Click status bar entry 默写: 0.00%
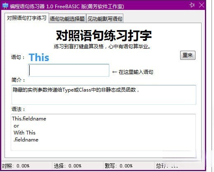Image resolution: width=214 pixels, height=172 pixels. (118, 166)
